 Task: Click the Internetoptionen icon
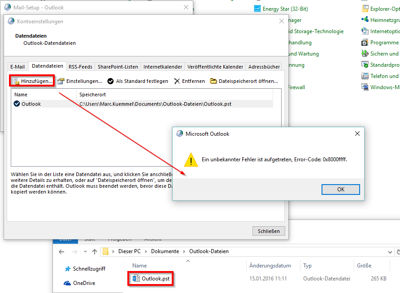click(365, 31)
